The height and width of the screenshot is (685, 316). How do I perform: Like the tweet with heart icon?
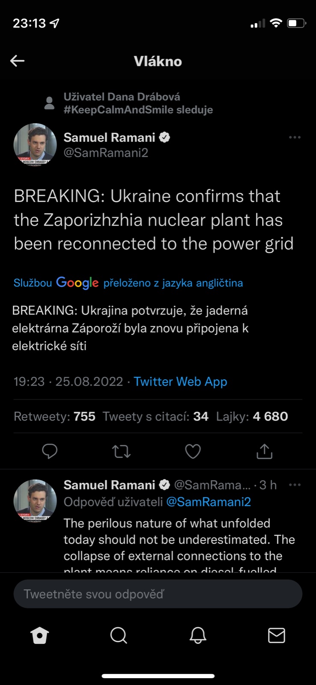[193, 451]
